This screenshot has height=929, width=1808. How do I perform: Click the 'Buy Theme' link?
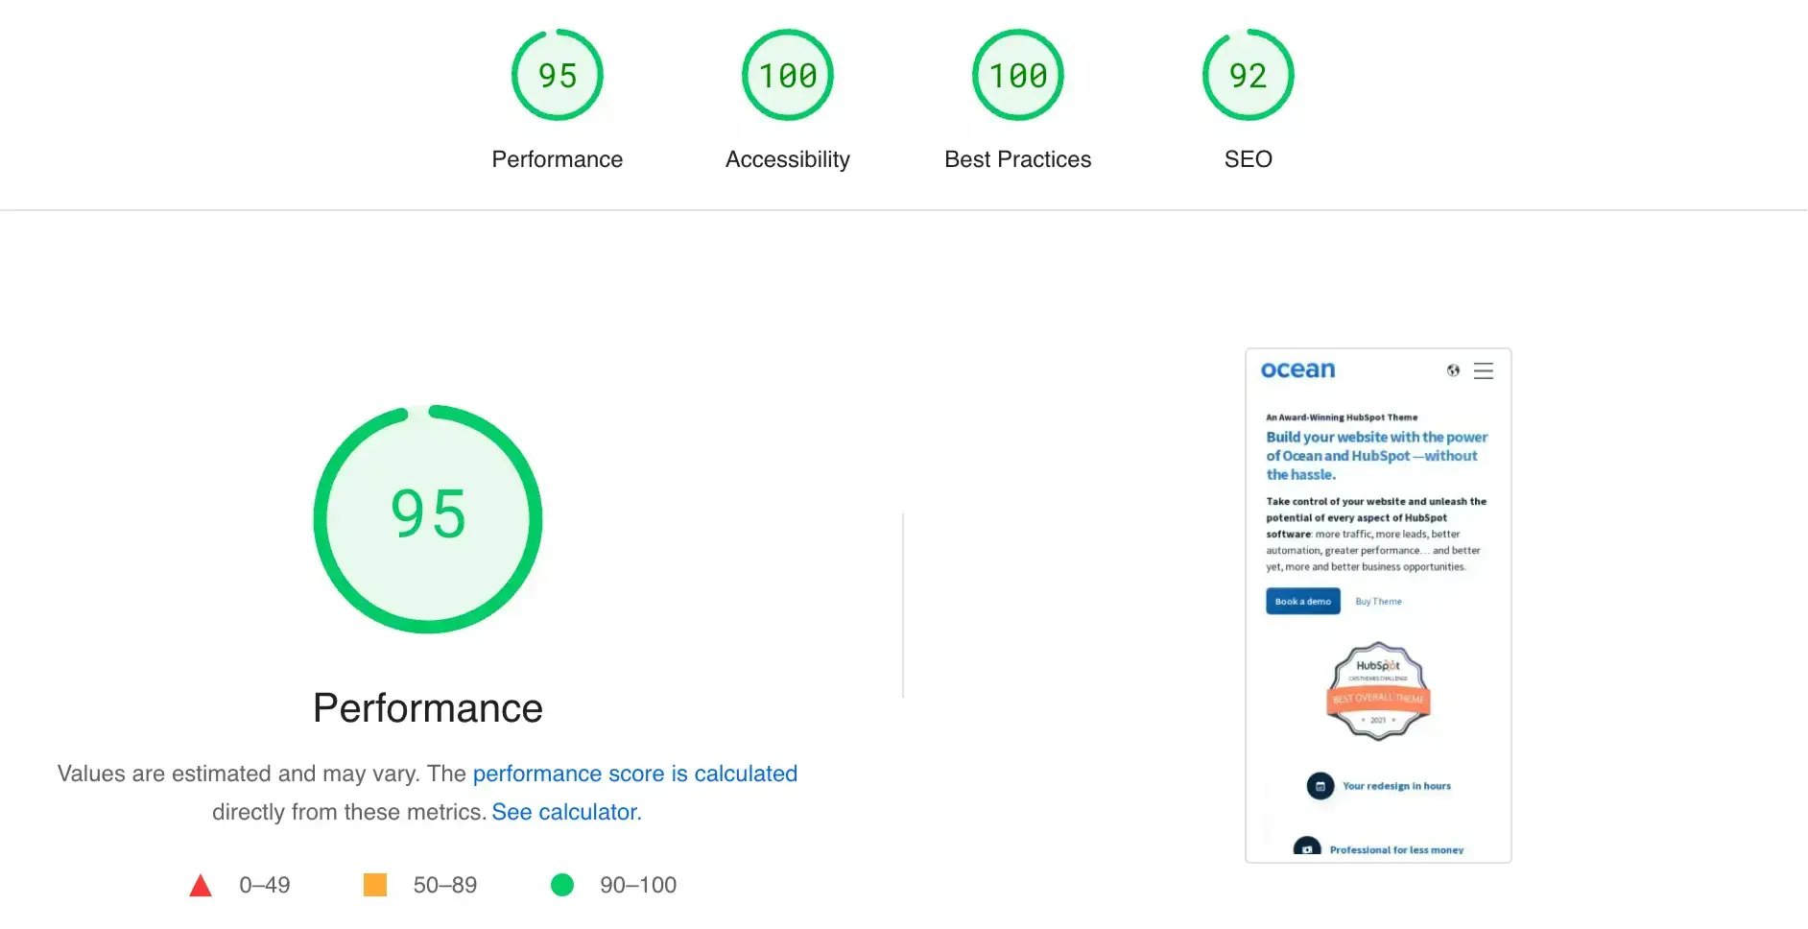(1378, 602)
